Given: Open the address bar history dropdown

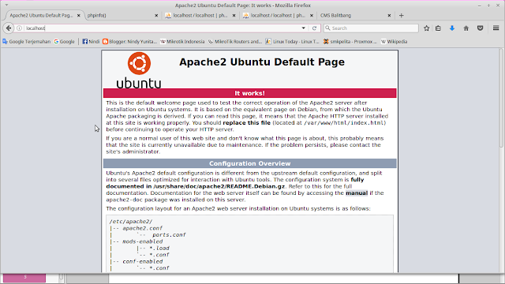Looking at the screenshot, I should (x=303, y=28).
